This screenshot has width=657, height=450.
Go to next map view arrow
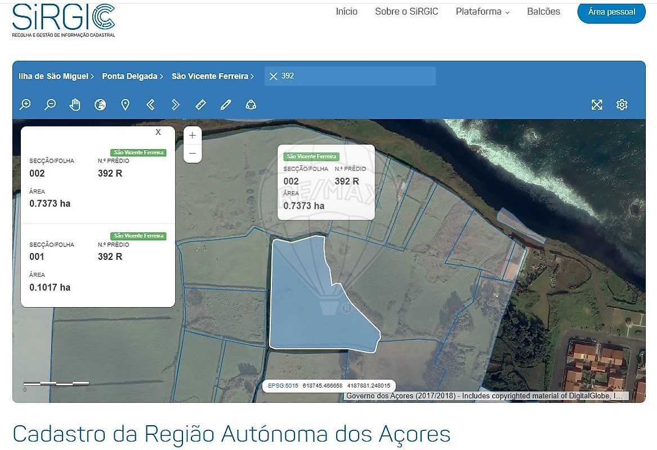176,105
